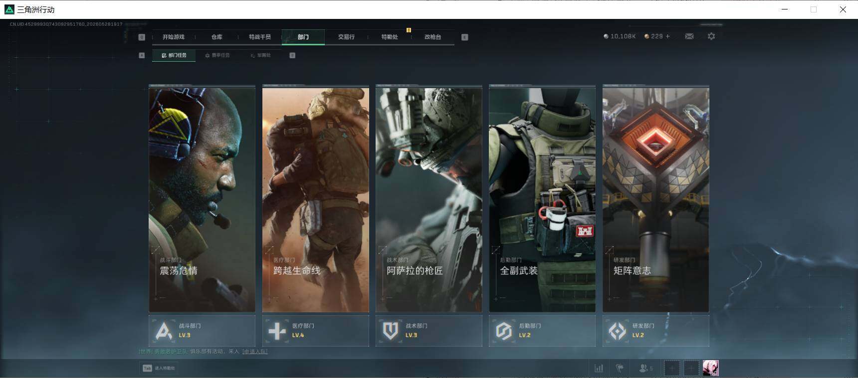Click the 研发部门 diamond emblem icon
The width and height of the screenshot is (858, 378).
[618, 331]
